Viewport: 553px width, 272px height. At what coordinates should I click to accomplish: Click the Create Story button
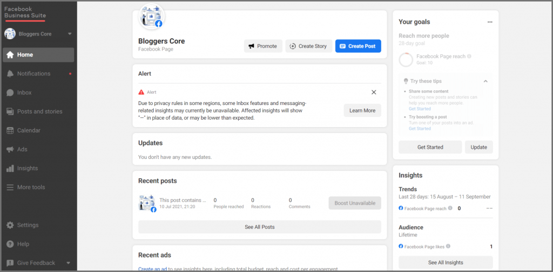point(308,46)
